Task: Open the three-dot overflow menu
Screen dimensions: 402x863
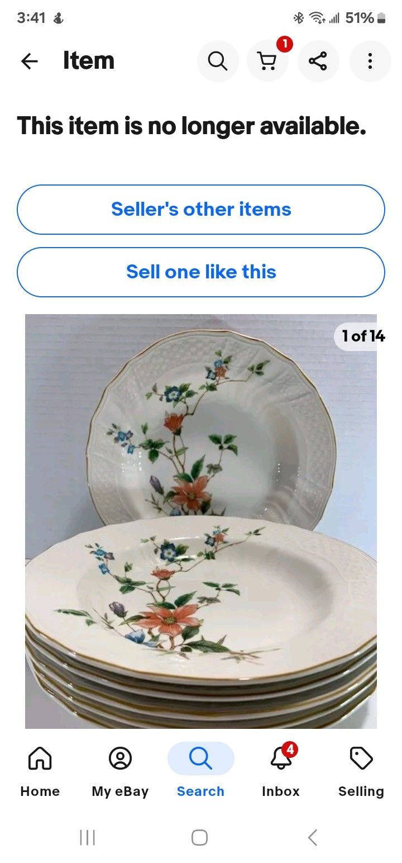Action: [x=370, y=61]
